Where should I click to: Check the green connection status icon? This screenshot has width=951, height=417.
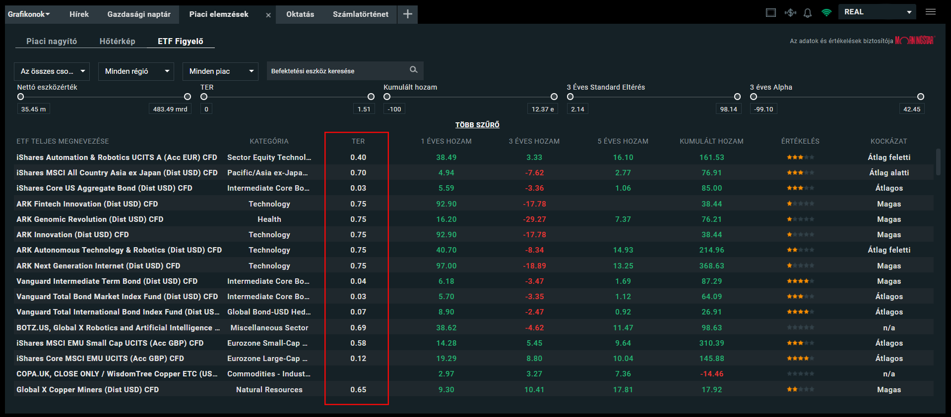pyautogui.click(x=826, y=13)
